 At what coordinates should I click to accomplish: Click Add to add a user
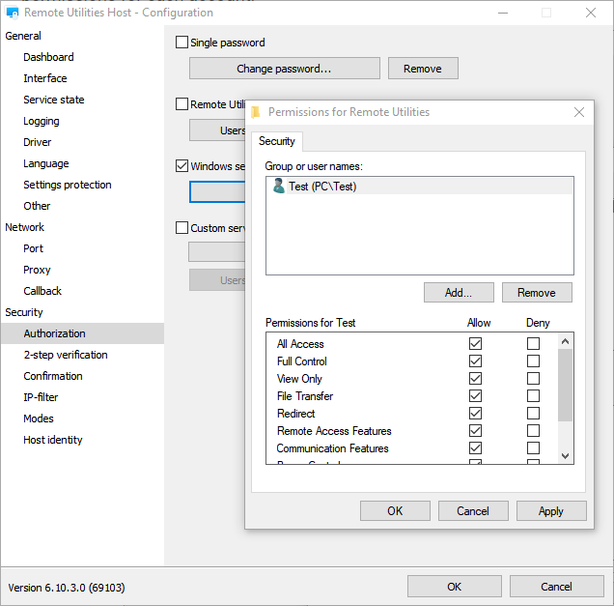(x=459, y=293)
